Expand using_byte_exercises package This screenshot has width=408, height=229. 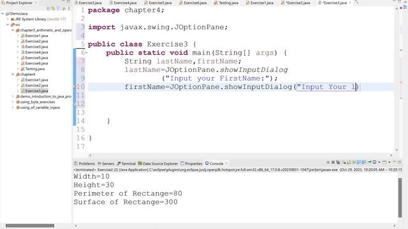(13, 102)
